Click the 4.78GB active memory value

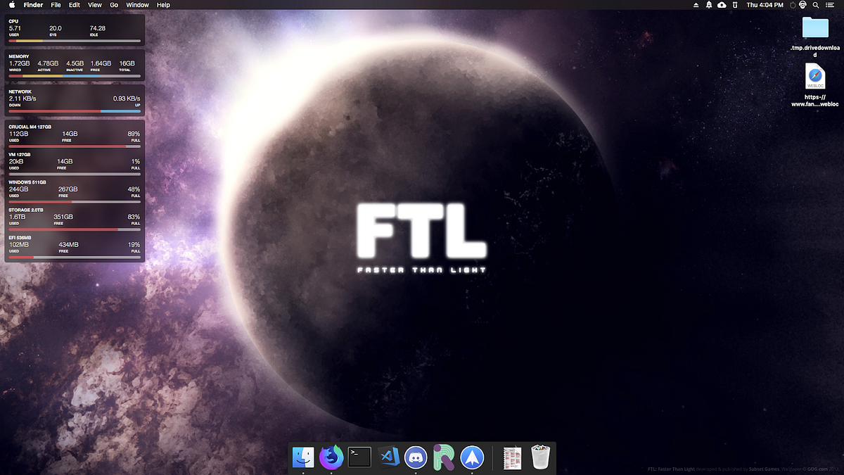pos(48,63)
